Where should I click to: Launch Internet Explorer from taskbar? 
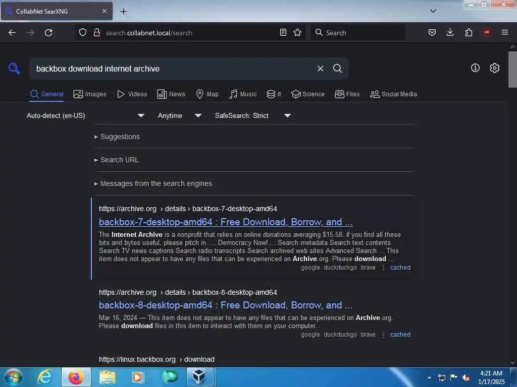(45, 377)
